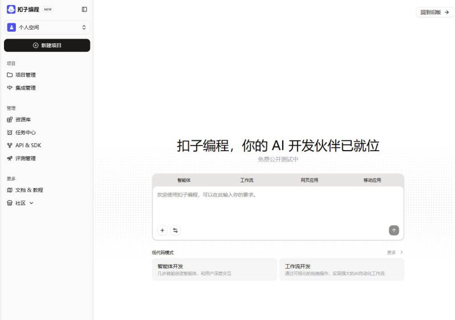Switch to the 智能体 tab

click(x=184, y=180)
